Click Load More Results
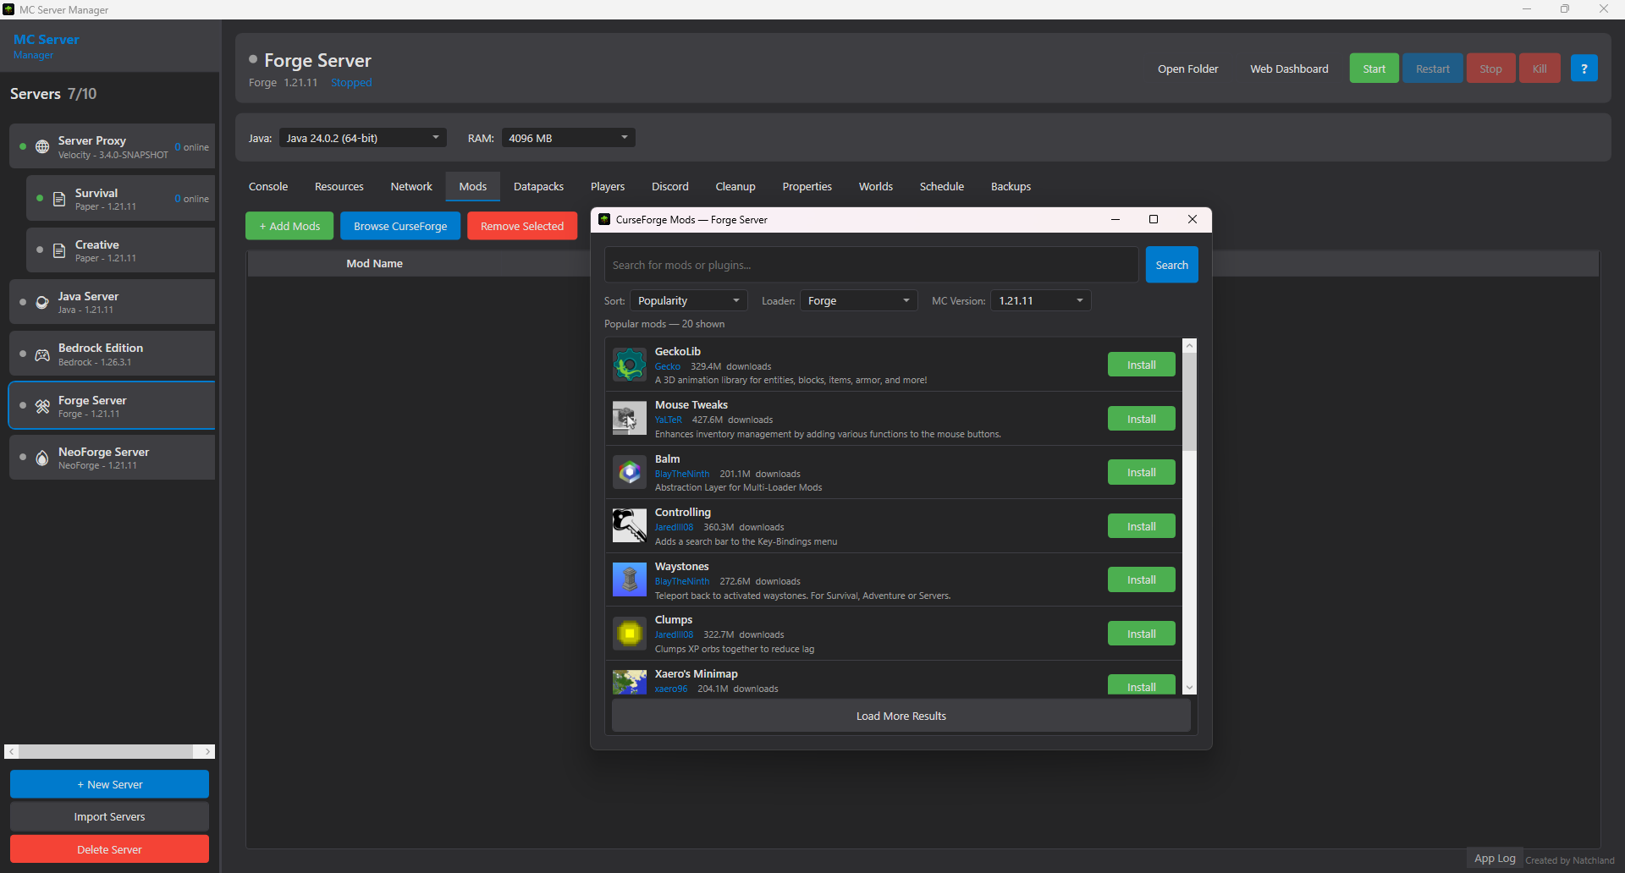Screen dimensions: 1625x873 [900, 715]
